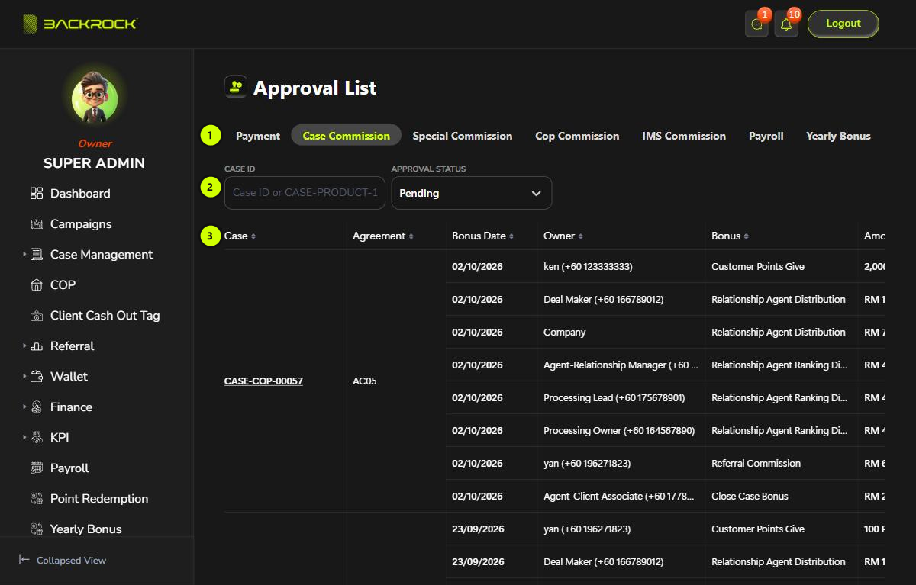Switch to the Special Commission tab
This screenshot has height=585, width=916.
[463, 136]
